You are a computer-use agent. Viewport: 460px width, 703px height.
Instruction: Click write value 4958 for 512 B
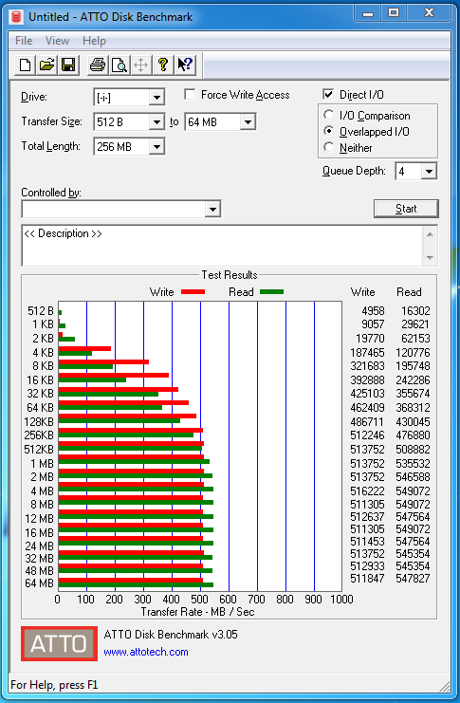[x=373, y=310]
